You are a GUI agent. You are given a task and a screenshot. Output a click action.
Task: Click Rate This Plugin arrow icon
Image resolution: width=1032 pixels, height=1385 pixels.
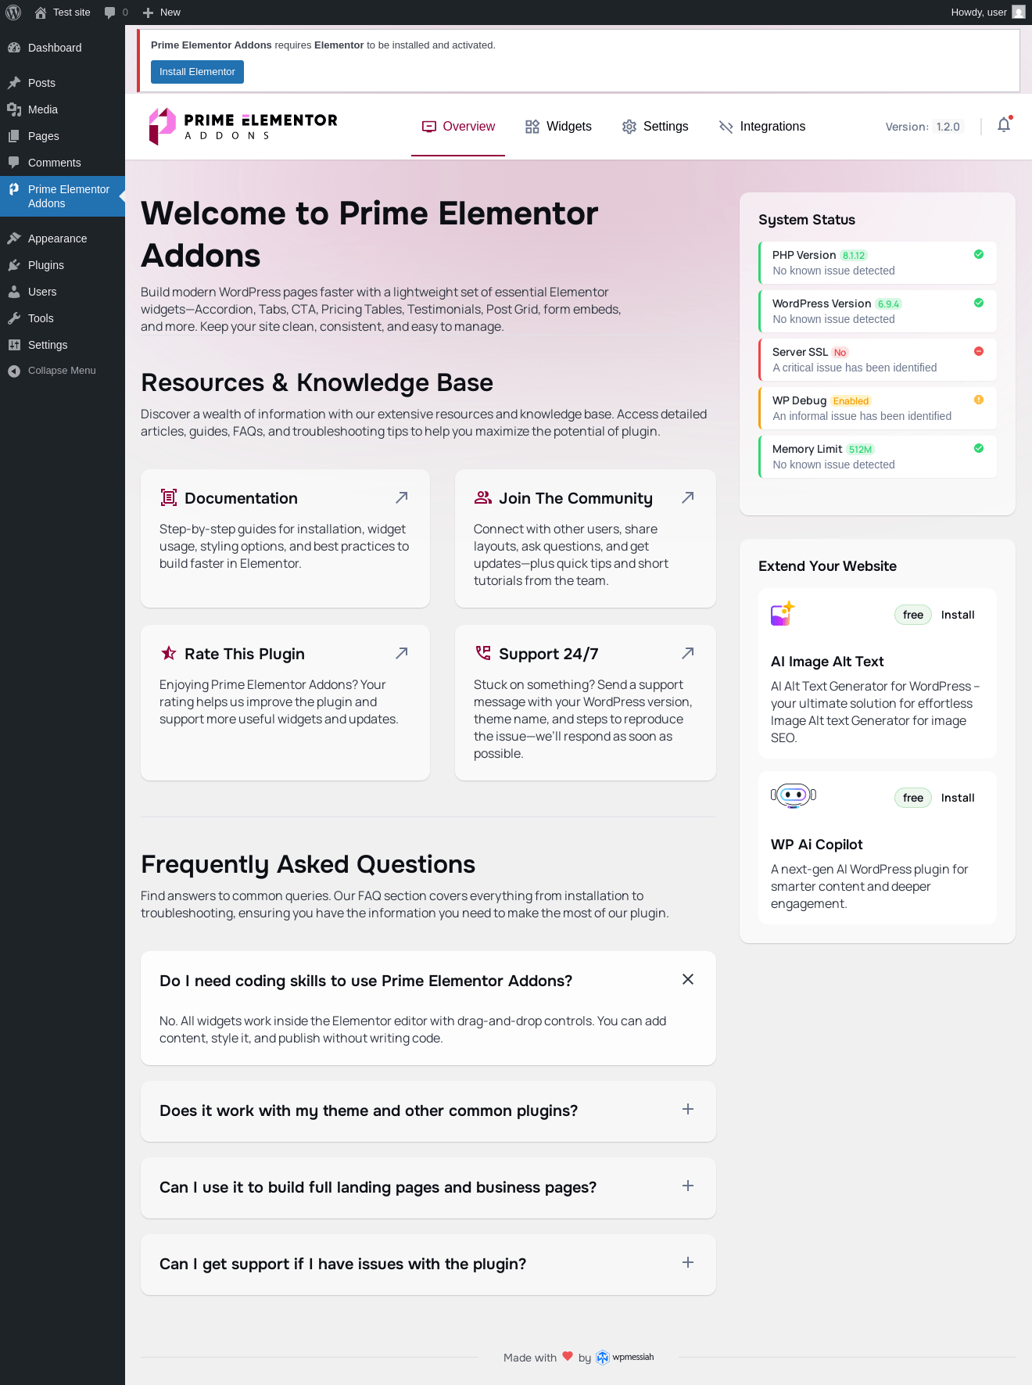tap(402, 653)
